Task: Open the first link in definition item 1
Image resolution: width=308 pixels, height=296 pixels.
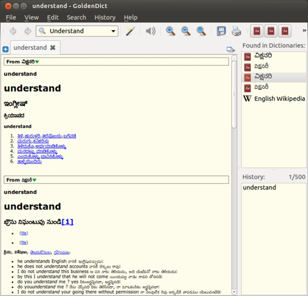Action: click(x=20, y=136)
